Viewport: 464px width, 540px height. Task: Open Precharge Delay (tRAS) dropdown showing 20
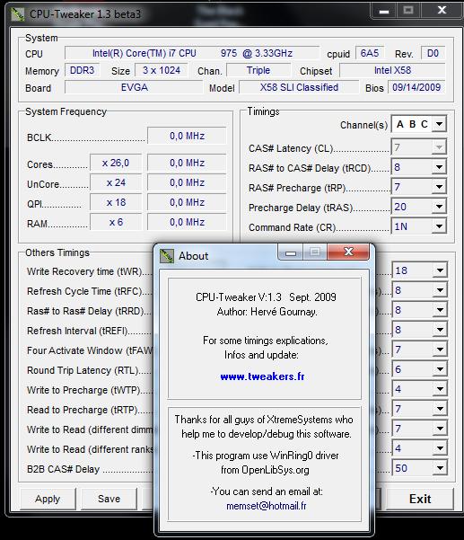[x=439, y=207]
